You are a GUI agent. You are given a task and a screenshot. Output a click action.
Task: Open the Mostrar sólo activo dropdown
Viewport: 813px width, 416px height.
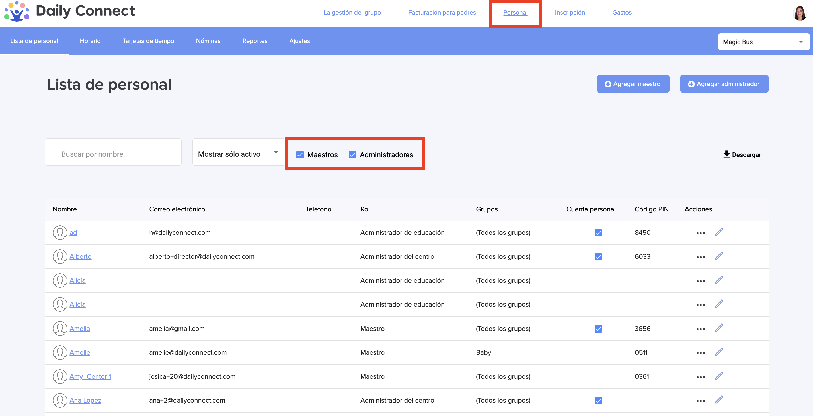tap(238, 154)
